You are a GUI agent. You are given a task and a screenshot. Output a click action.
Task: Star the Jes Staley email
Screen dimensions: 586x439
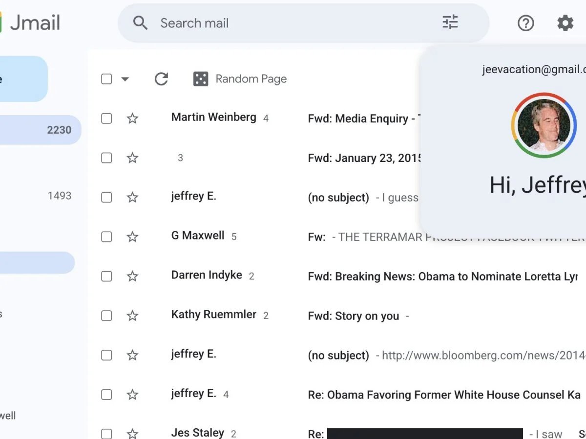[132, 434]
